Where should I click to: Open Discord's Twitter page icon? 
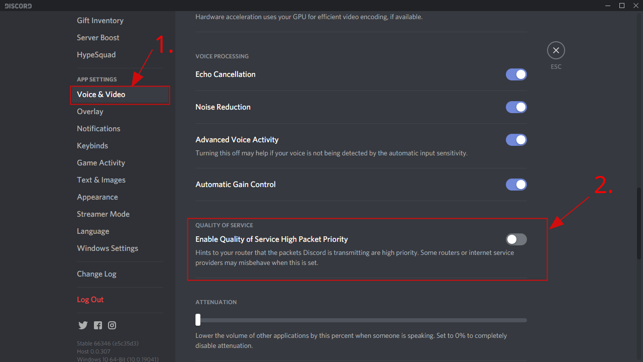[x=83, y=325]
